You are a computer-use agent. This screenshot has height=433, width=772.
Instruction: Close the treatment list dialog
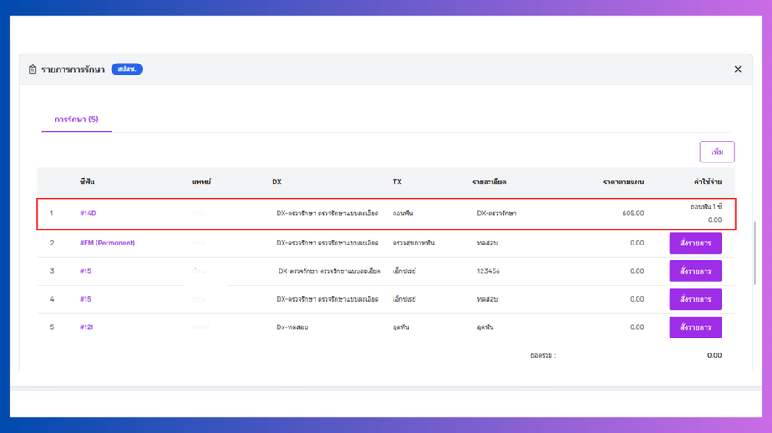[x=738, y=70]
